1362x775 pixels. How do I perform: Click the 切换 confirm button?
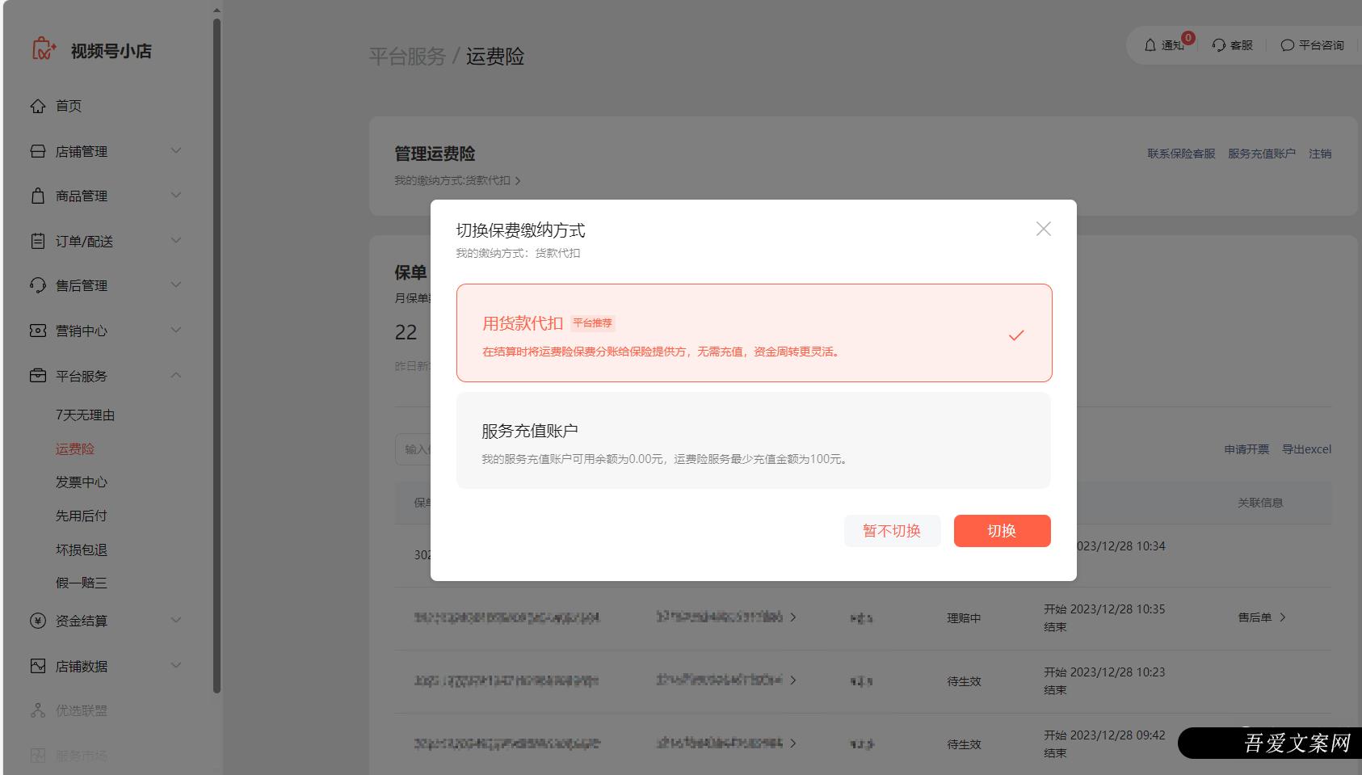(x=1002, y=531)
